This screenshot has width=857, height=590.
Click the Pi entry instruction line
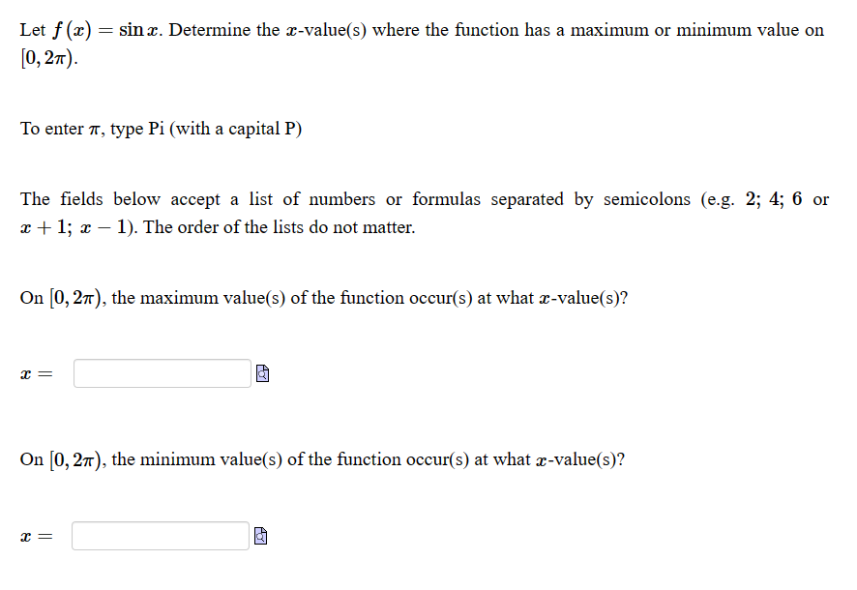pyautogui.click(x=160, y=128)
